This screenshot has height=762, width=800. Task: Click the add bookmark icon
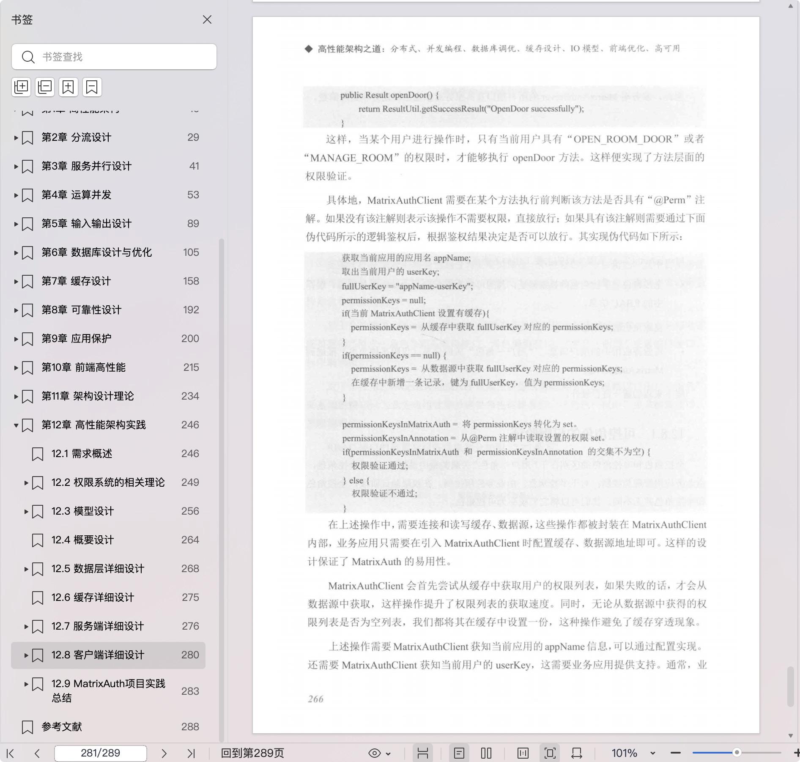68,87
